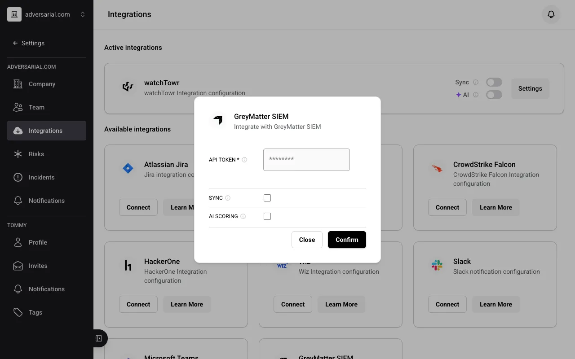
Task: Click the AI SCORING info icon
Action: pos(243,216)
